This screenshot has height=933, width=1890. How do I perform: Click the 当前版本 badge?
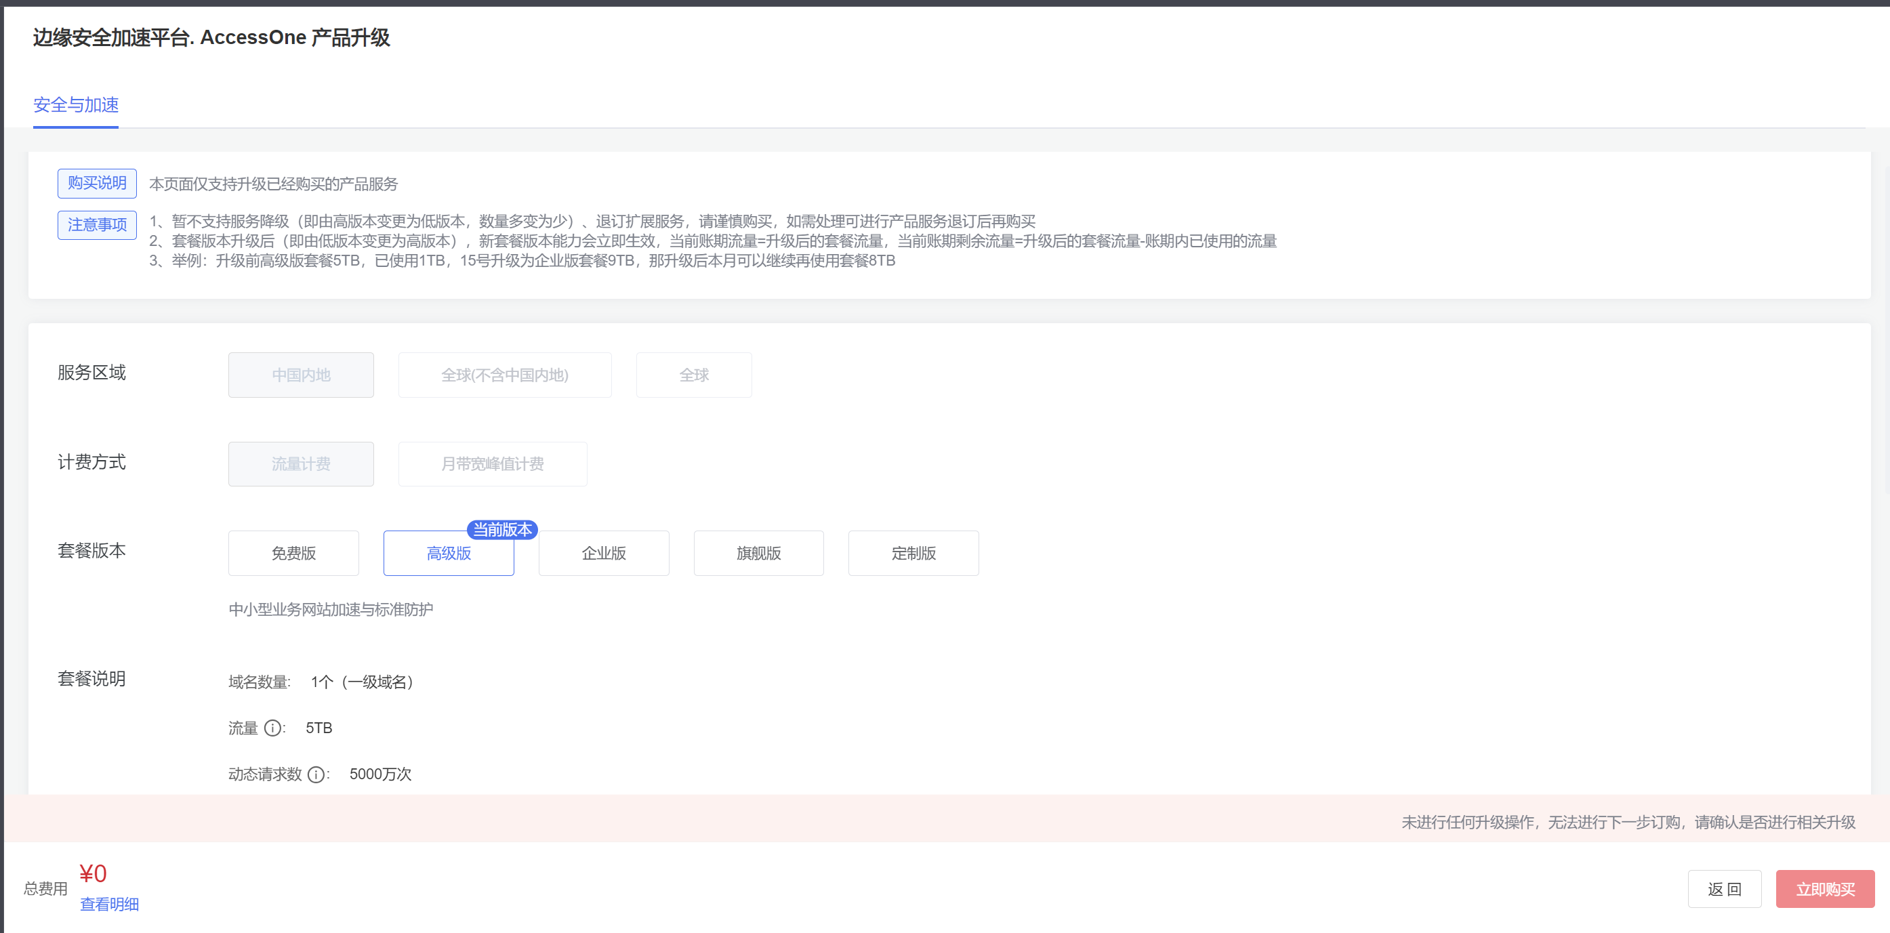coord(502,529)
